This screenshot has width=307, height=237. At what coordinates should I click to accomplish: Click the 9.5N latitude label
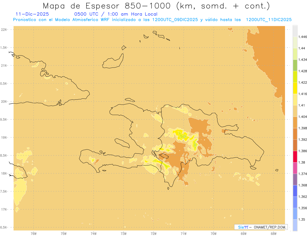(4, 119)
